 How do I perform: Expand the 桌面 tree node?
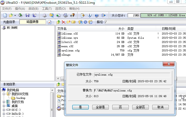click(4, 106)
